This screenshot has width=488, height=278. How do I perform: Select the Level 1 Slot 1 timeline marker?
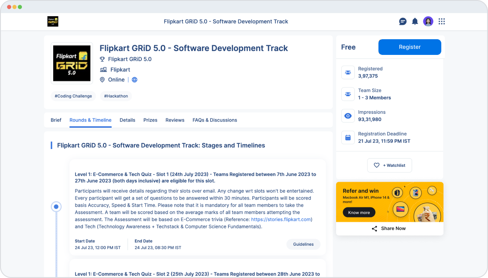point(56,207)
